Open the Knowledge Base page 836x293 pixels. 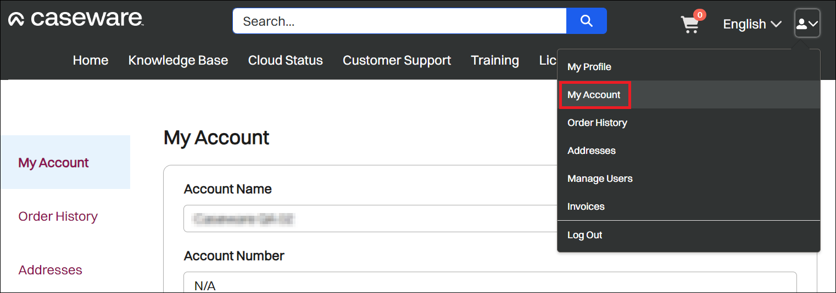(178, 60)
